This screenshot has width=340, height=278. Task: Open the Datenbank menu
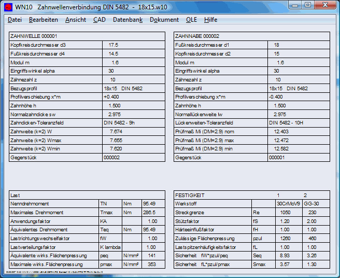(127, 20)
